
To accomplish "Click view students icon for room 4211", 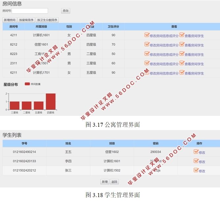I will (181, 35).
